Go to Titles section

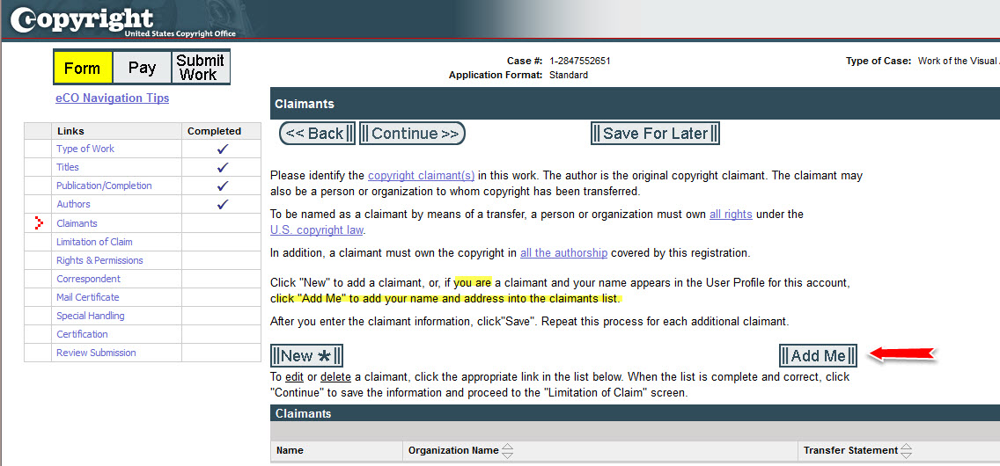tap(68, 167)
